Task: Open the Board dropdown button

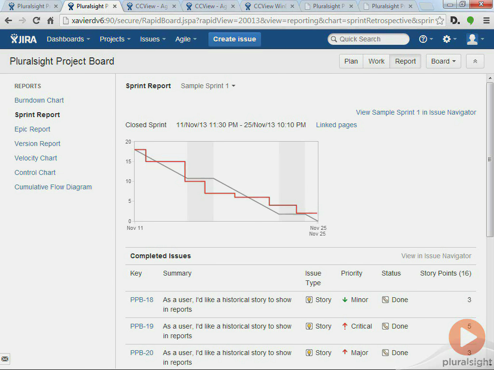Action: (443, 61)
